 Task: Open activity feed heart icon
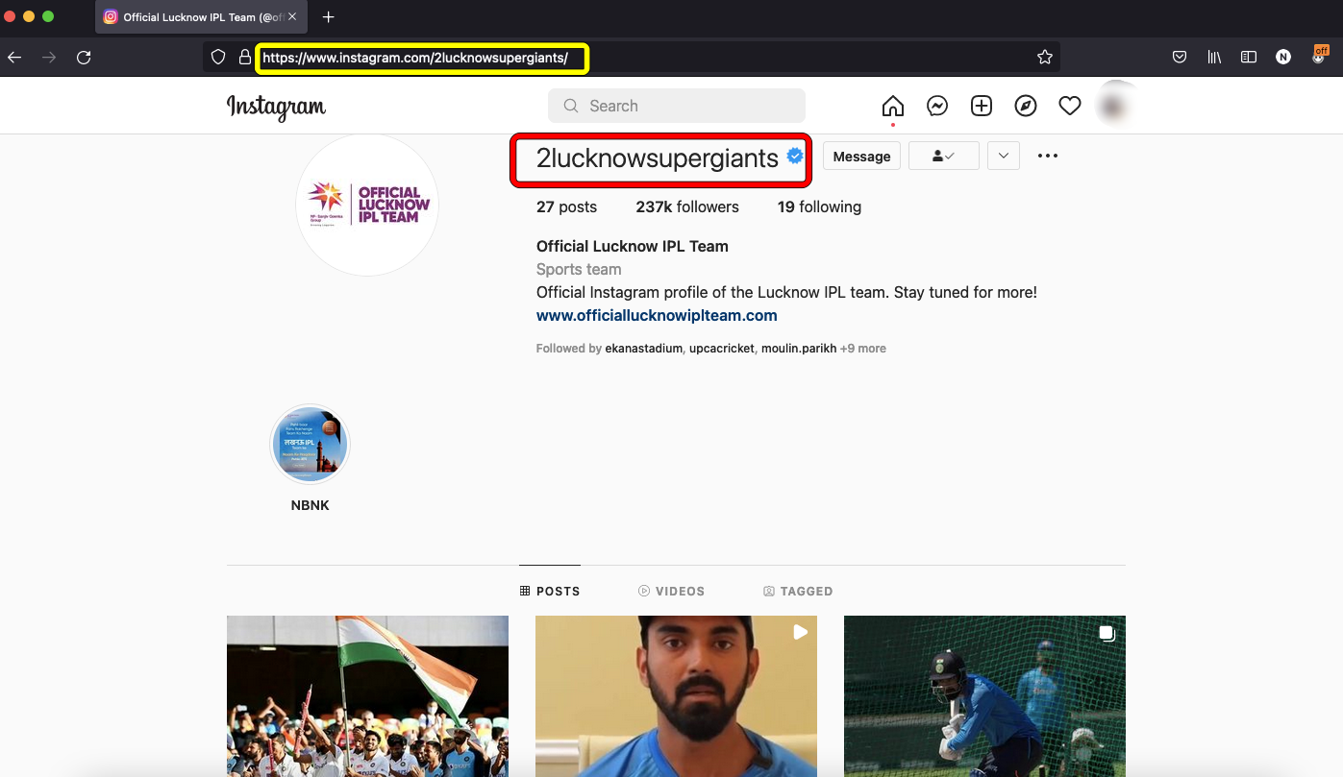[1070, 106]
